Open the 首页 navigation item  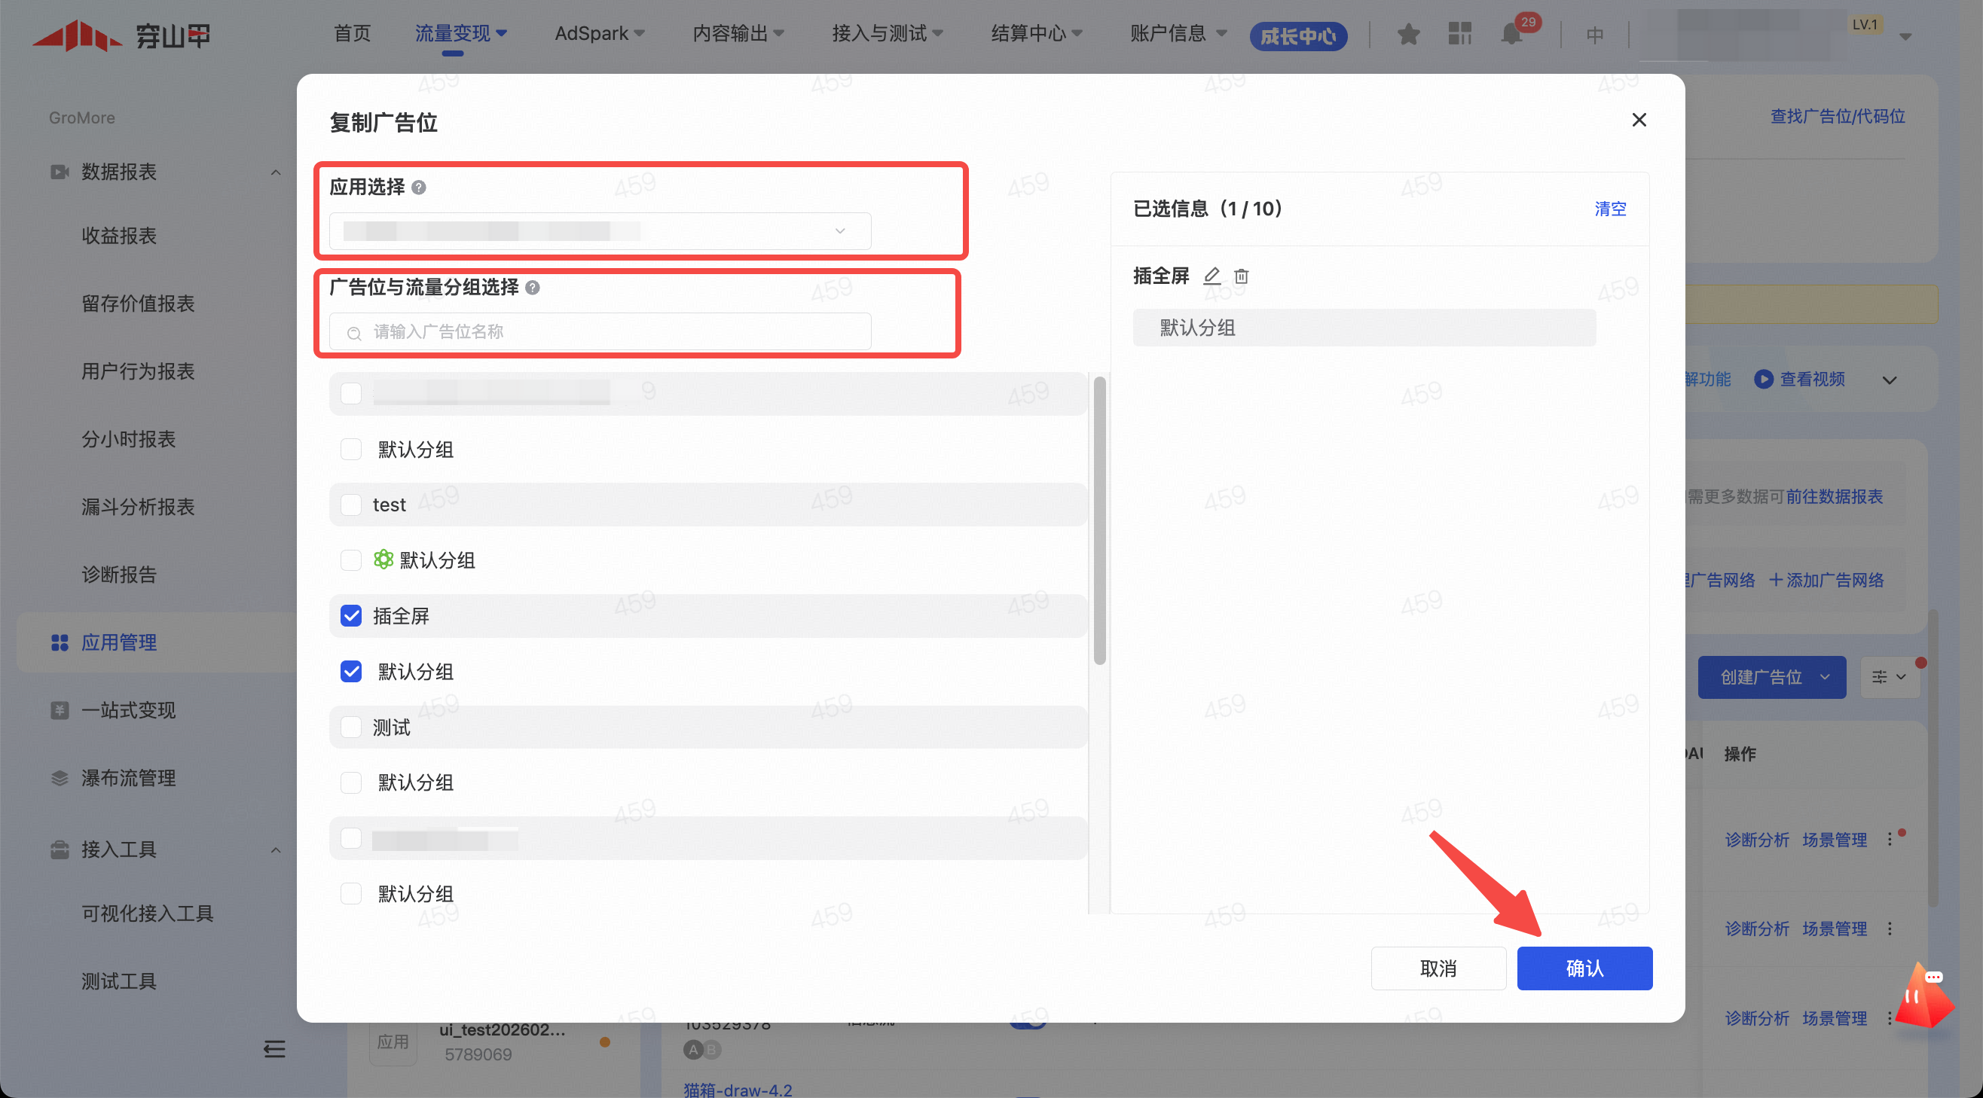353,33
